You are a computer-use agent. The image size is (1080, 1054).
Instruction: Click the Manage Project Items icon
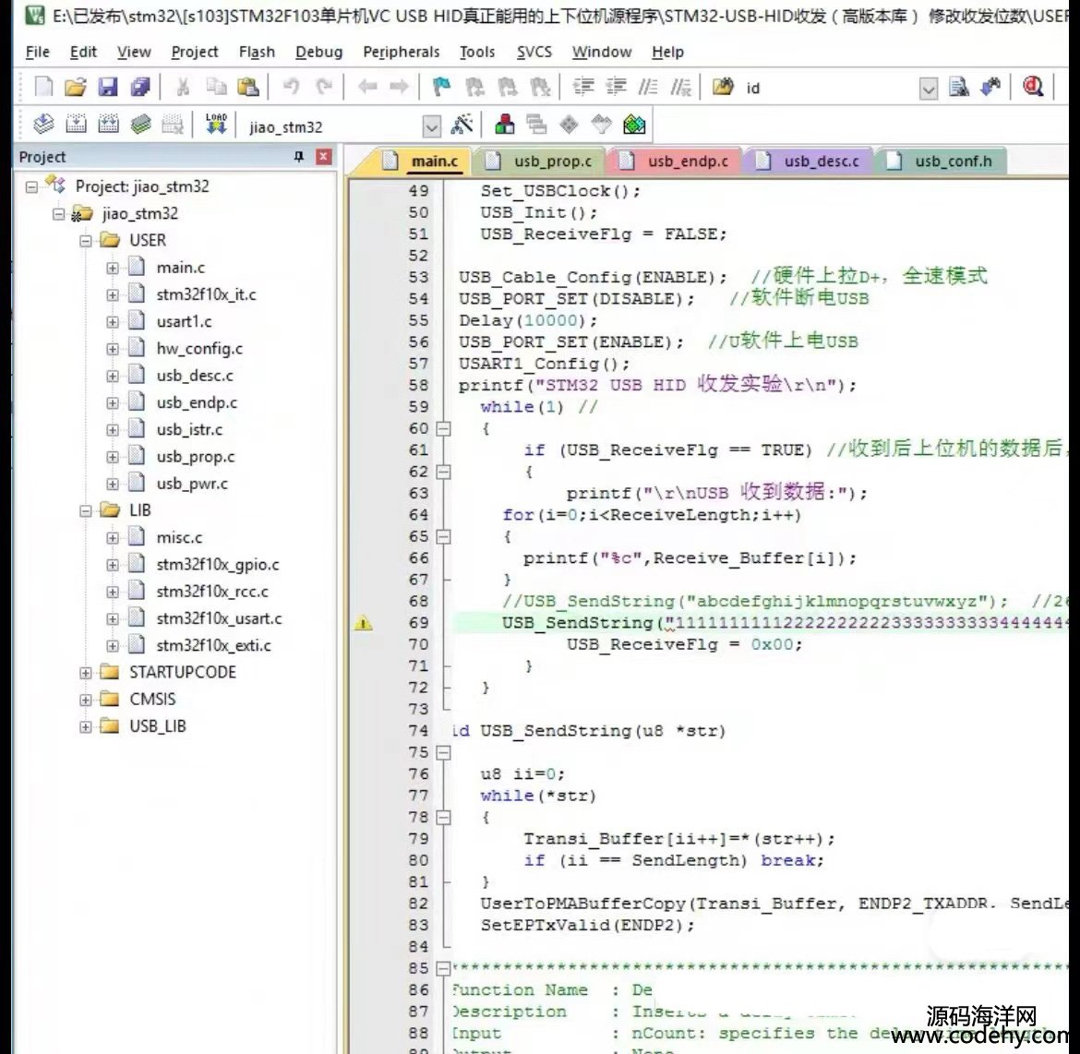(x=505, y=125)
